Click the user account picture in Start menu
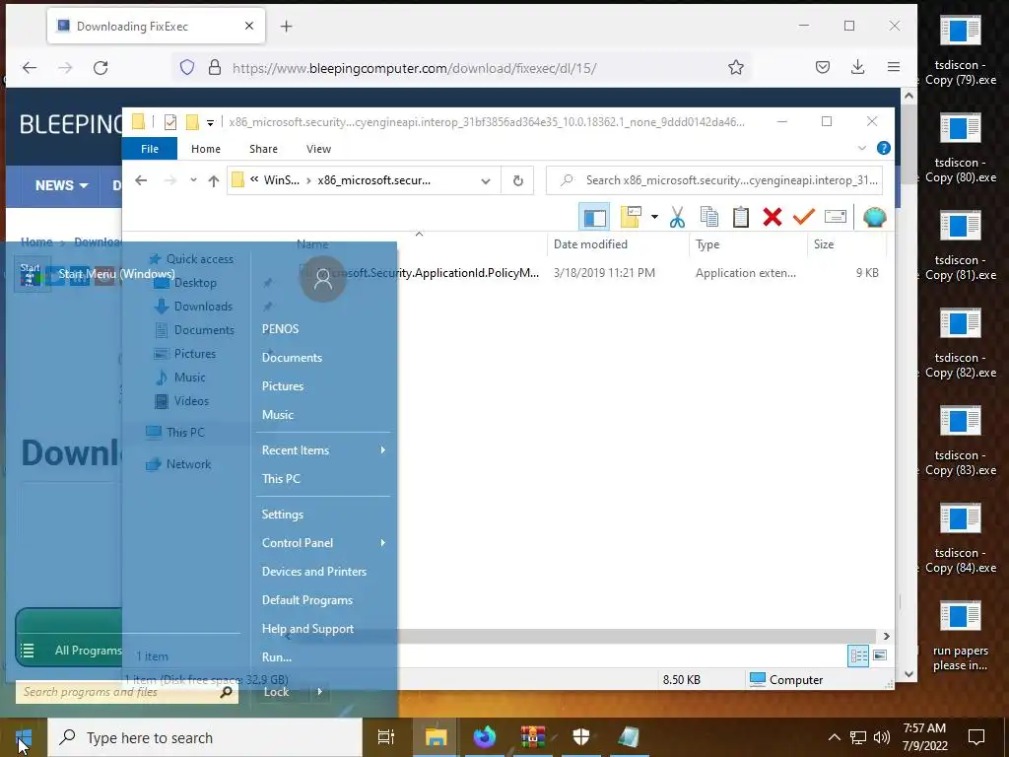This screenshot has width=1009, height=757. [x=323, y=279]
